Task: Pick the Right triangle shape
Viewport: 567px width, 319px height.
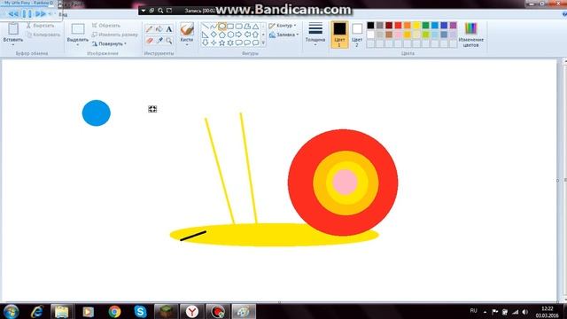Action: coord(206,35)
